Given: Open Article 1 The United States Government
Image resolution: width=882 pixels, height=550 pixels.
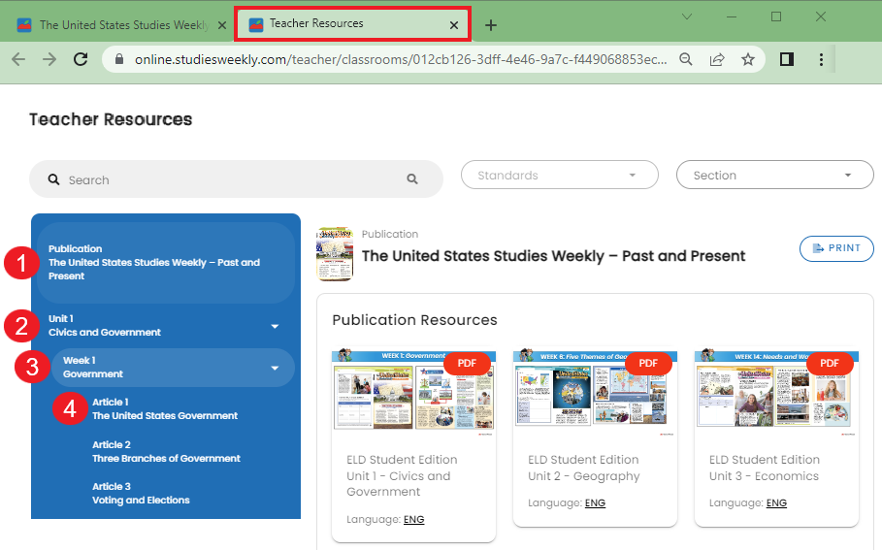Looking at the screenshot, I should tap(165, 408).
